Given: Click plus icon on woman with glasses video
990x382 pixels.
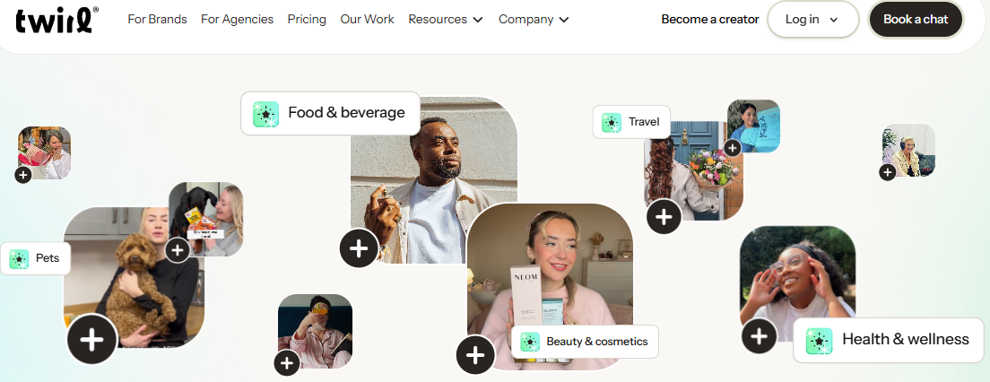Looking at the screenshot, I should coord(759,336).
